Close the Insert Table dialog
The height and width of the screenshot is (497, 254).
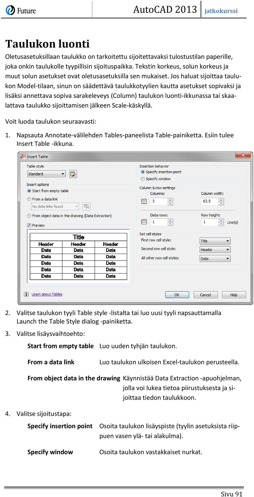(243, 155)
